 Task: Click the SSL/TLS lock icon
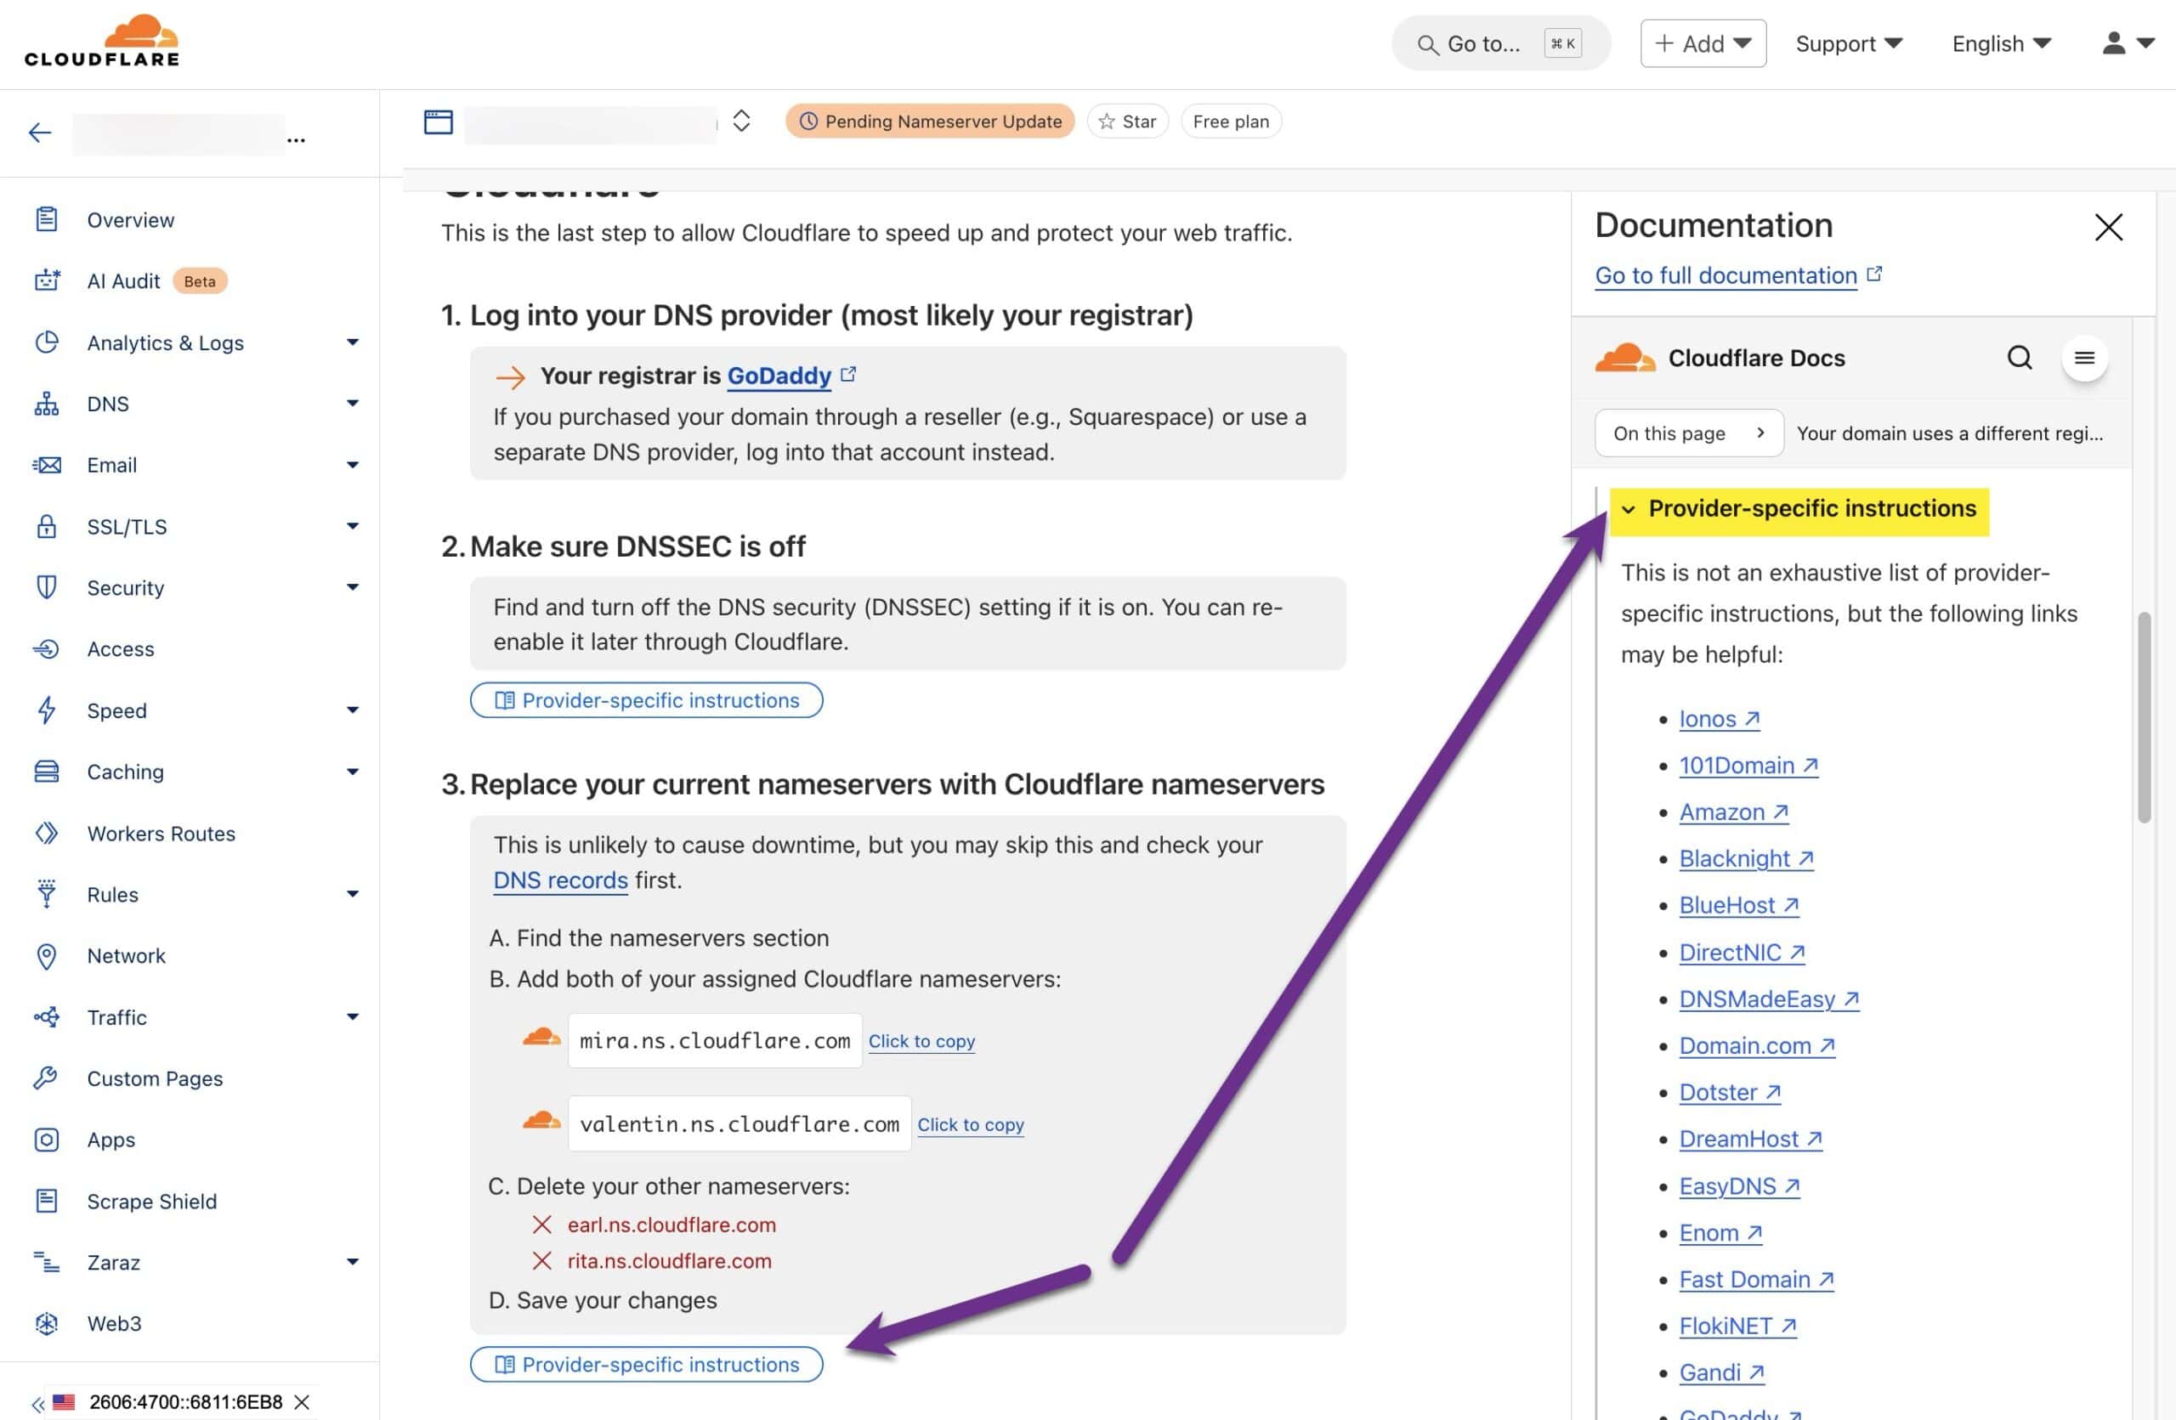click(47, 526)
